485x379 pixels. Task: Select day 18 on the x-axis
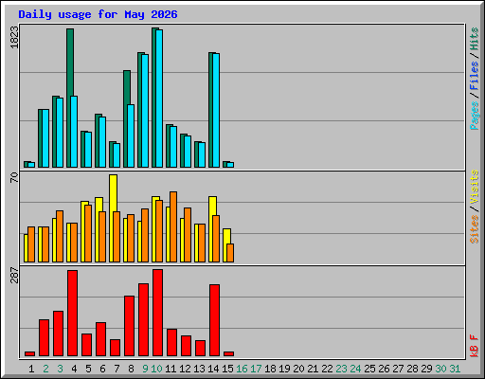(x=270, y=369)
